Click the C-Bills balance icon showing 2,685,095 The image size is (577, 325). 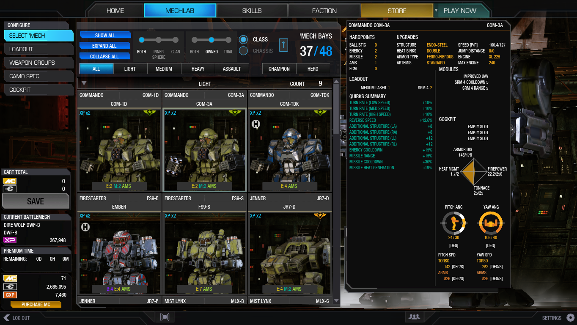[x=10, y=286]
